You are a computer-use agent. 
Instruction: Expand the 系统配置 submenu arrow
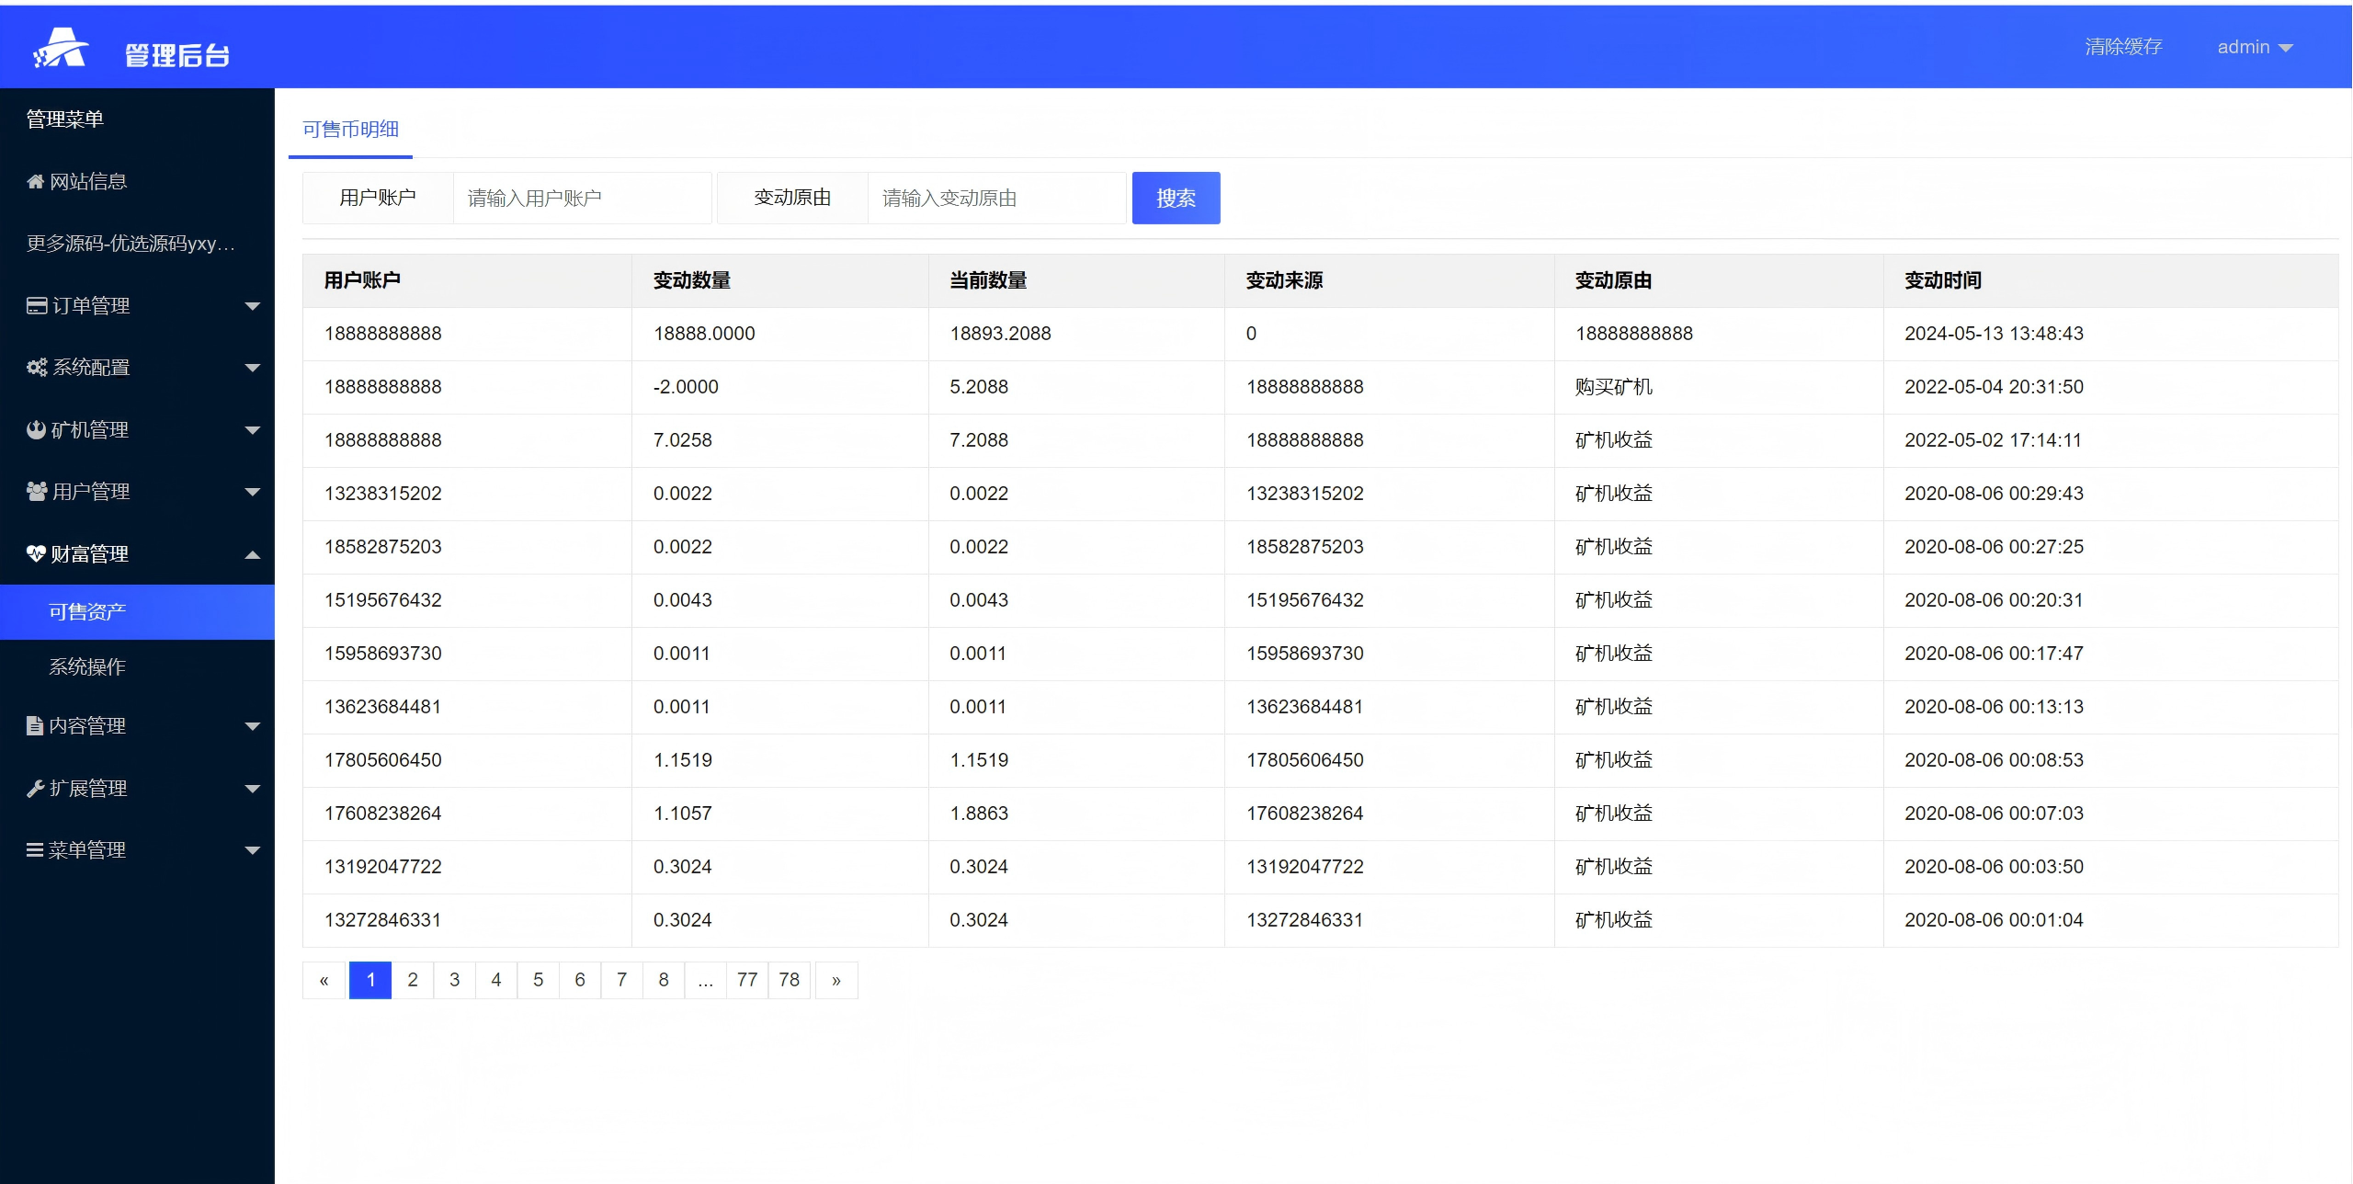253,368
